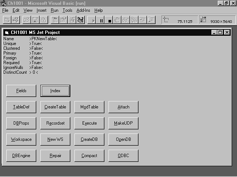
Task: Click the Toggle Breakpoint hand icon
Action: 117,20
